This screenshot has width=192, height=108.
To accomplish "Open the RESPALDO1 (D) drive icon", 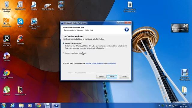I will tap(48, 7).
